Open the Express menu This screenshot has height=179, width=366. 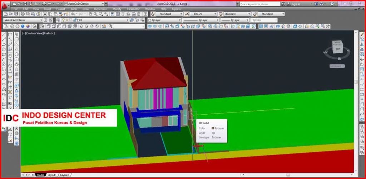click(176, 9)
